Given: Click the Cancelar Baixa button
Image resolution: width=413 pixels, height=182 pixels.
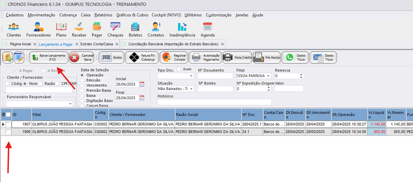Looking at the screenshot, I should pos(82,58).
